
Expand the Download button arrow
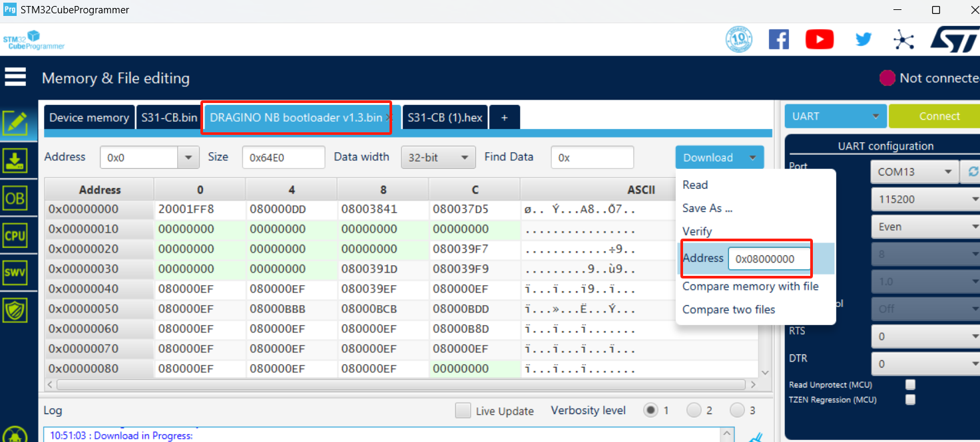pos(752,158)
